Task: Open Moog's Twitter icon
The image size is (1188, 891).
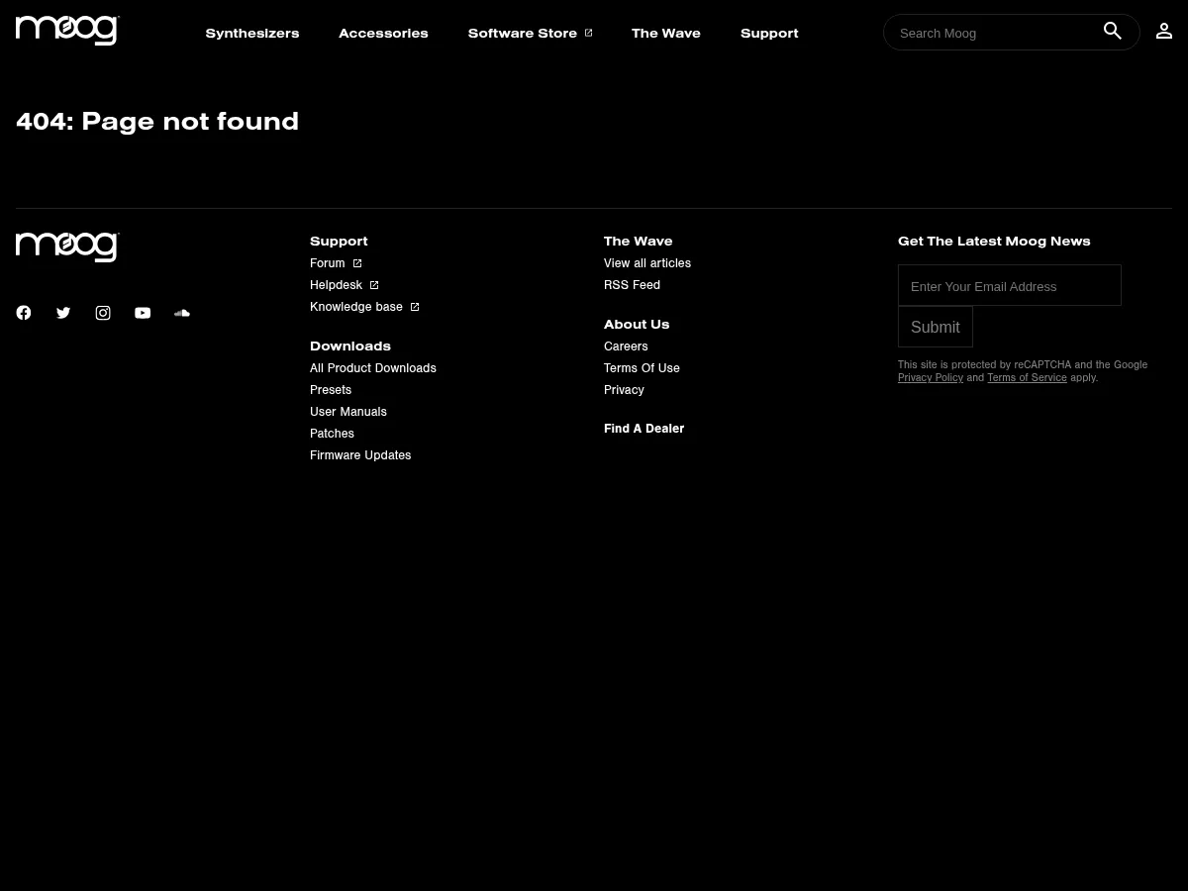Action: 63,313
